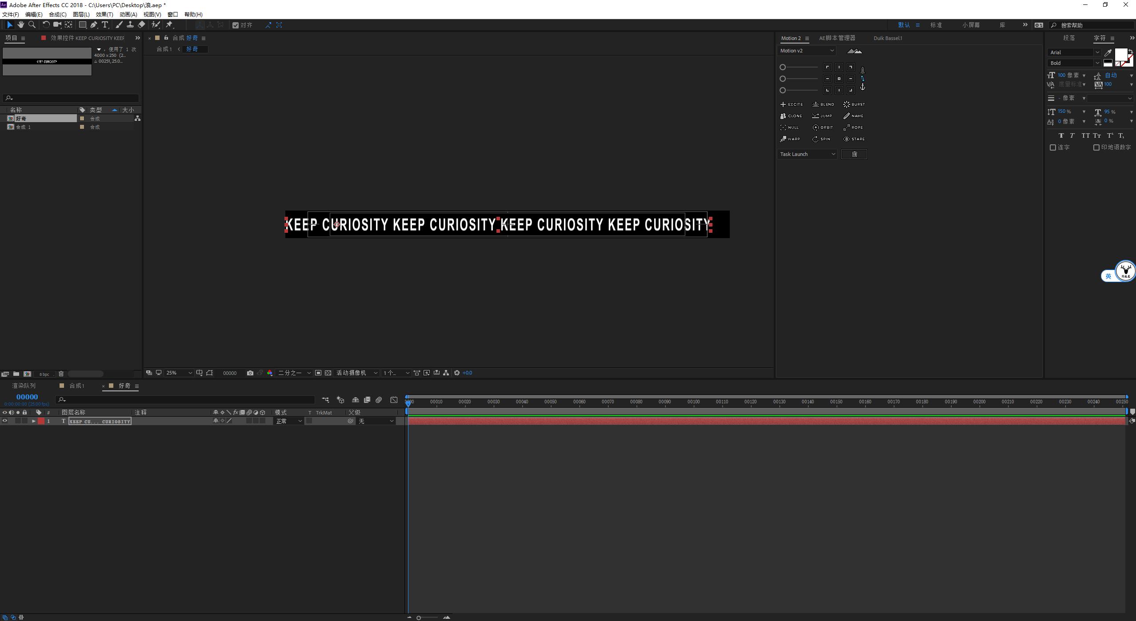Image resolution: width=1136 pixels, height=621 pixels.
Task: Click the white fill color swatch
Action: click(1120, 55)
